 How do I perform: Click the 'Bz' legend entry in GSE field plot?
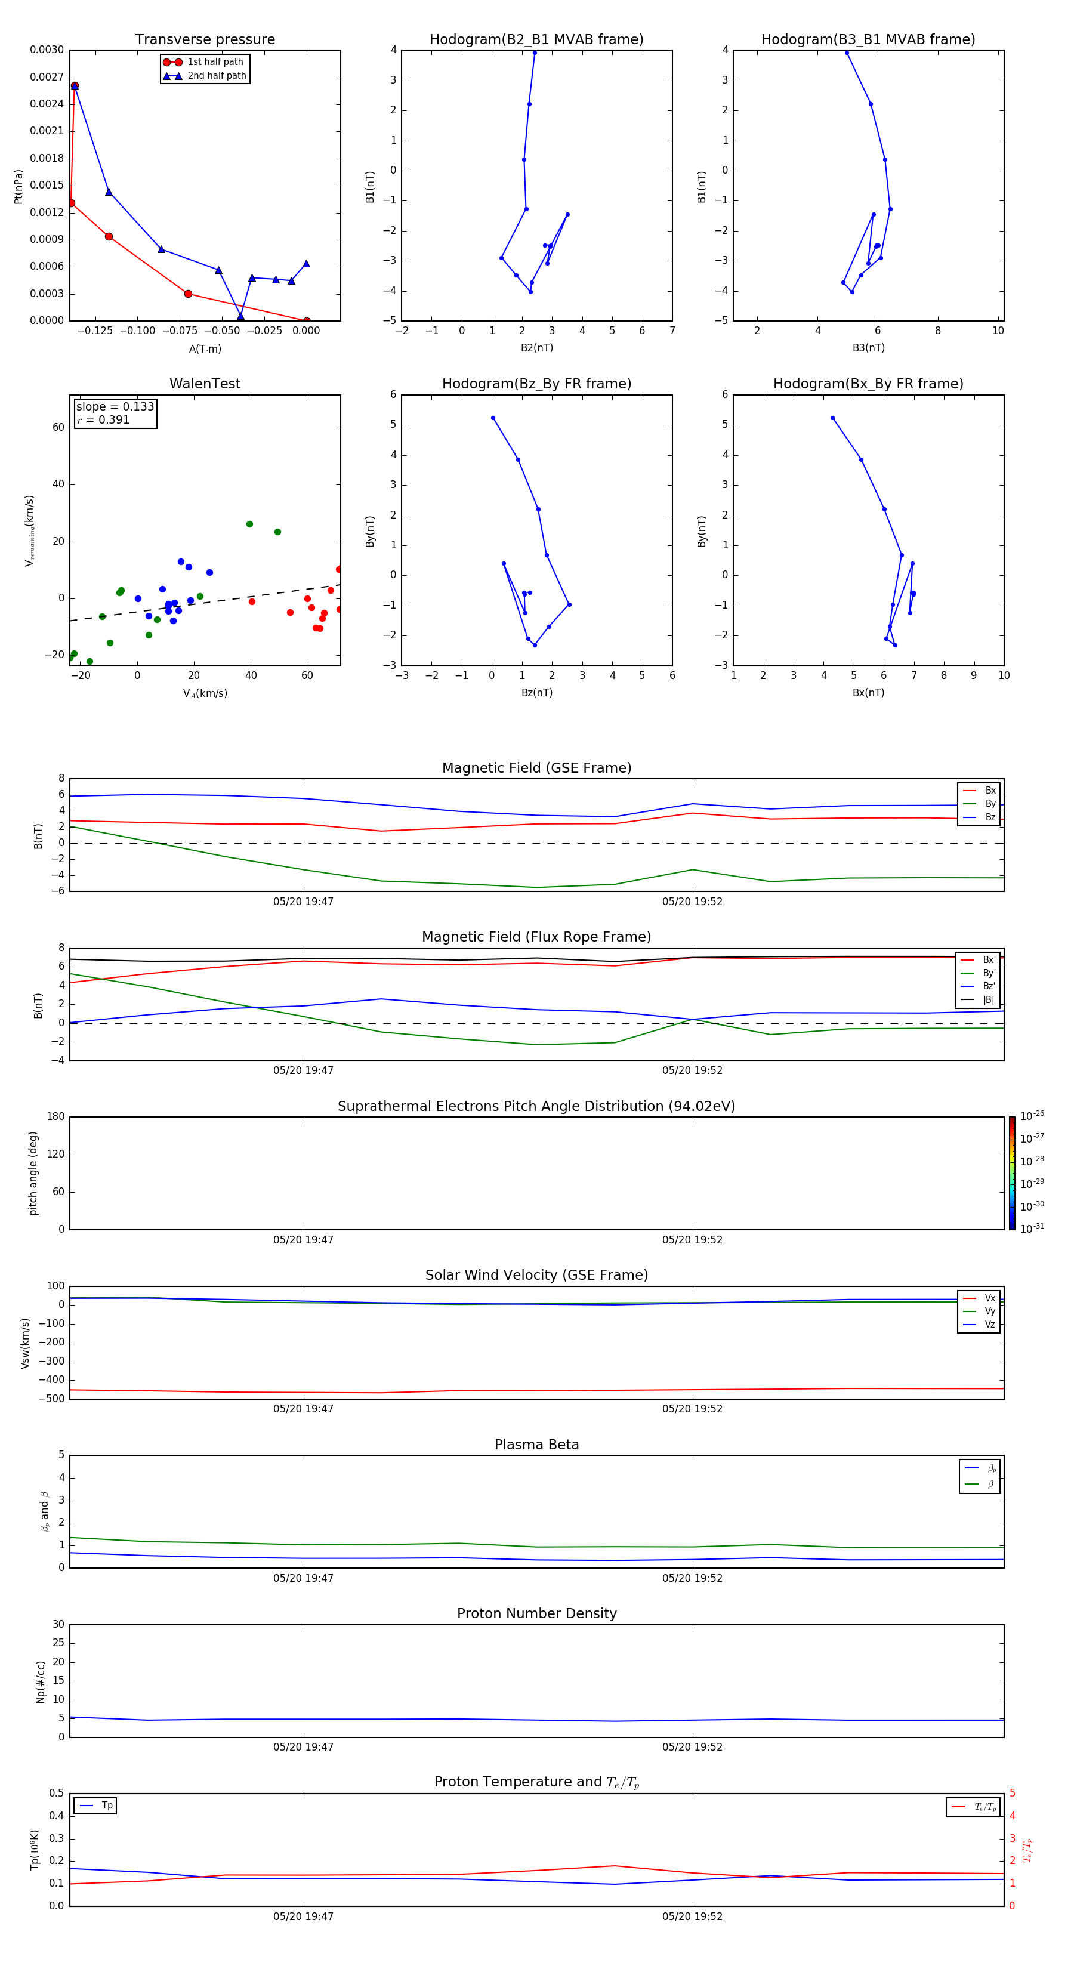point(979,817)
